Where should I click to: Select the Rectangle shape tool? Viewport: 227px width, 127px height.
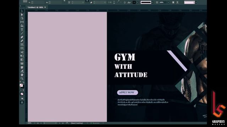22,48
